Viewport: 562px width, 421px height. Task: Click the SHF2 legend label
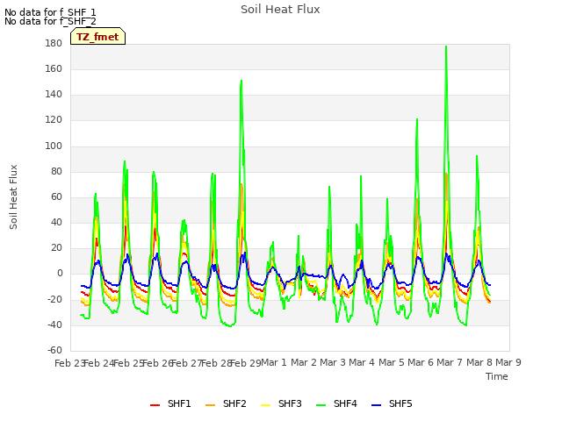(x=234, y=403)
